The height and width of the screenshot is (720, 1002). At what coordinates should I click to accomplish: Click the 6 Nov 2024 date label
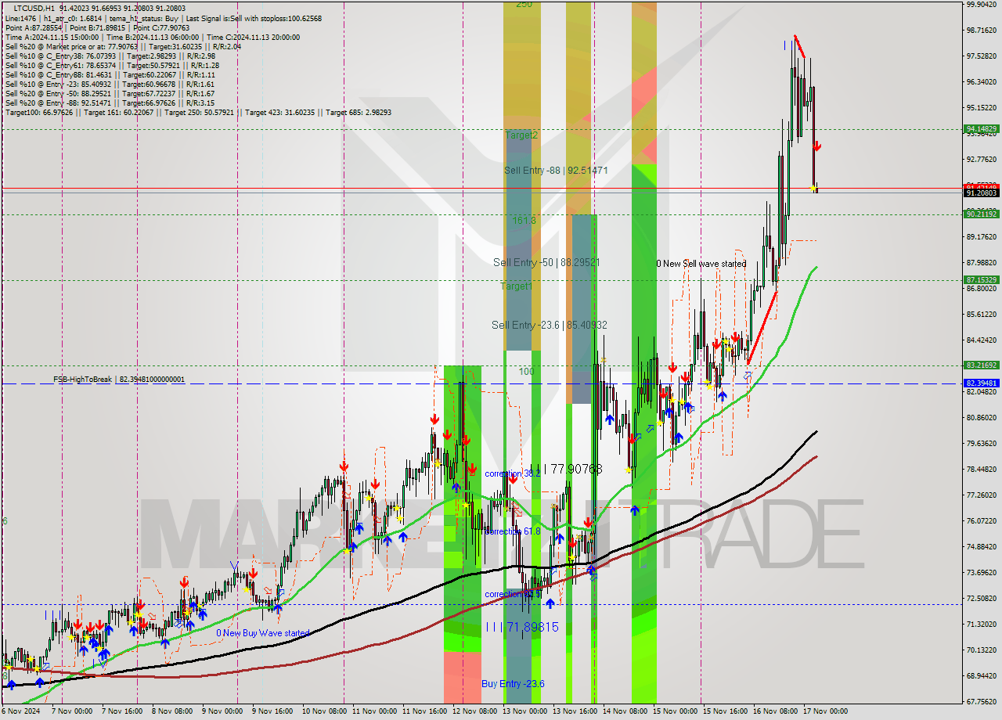click(x=20, y=711)
